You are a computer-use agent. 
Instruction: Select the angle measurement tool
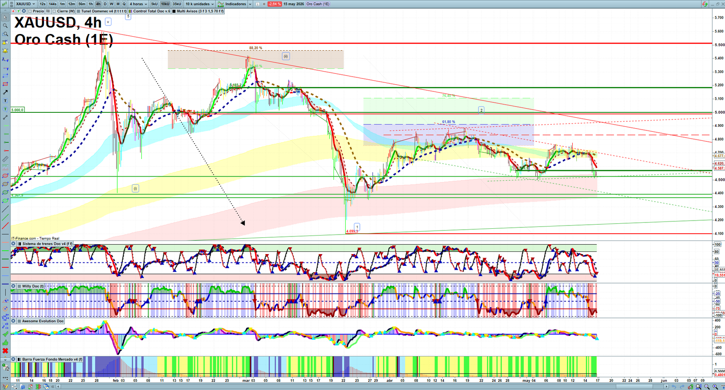(5, 300)
